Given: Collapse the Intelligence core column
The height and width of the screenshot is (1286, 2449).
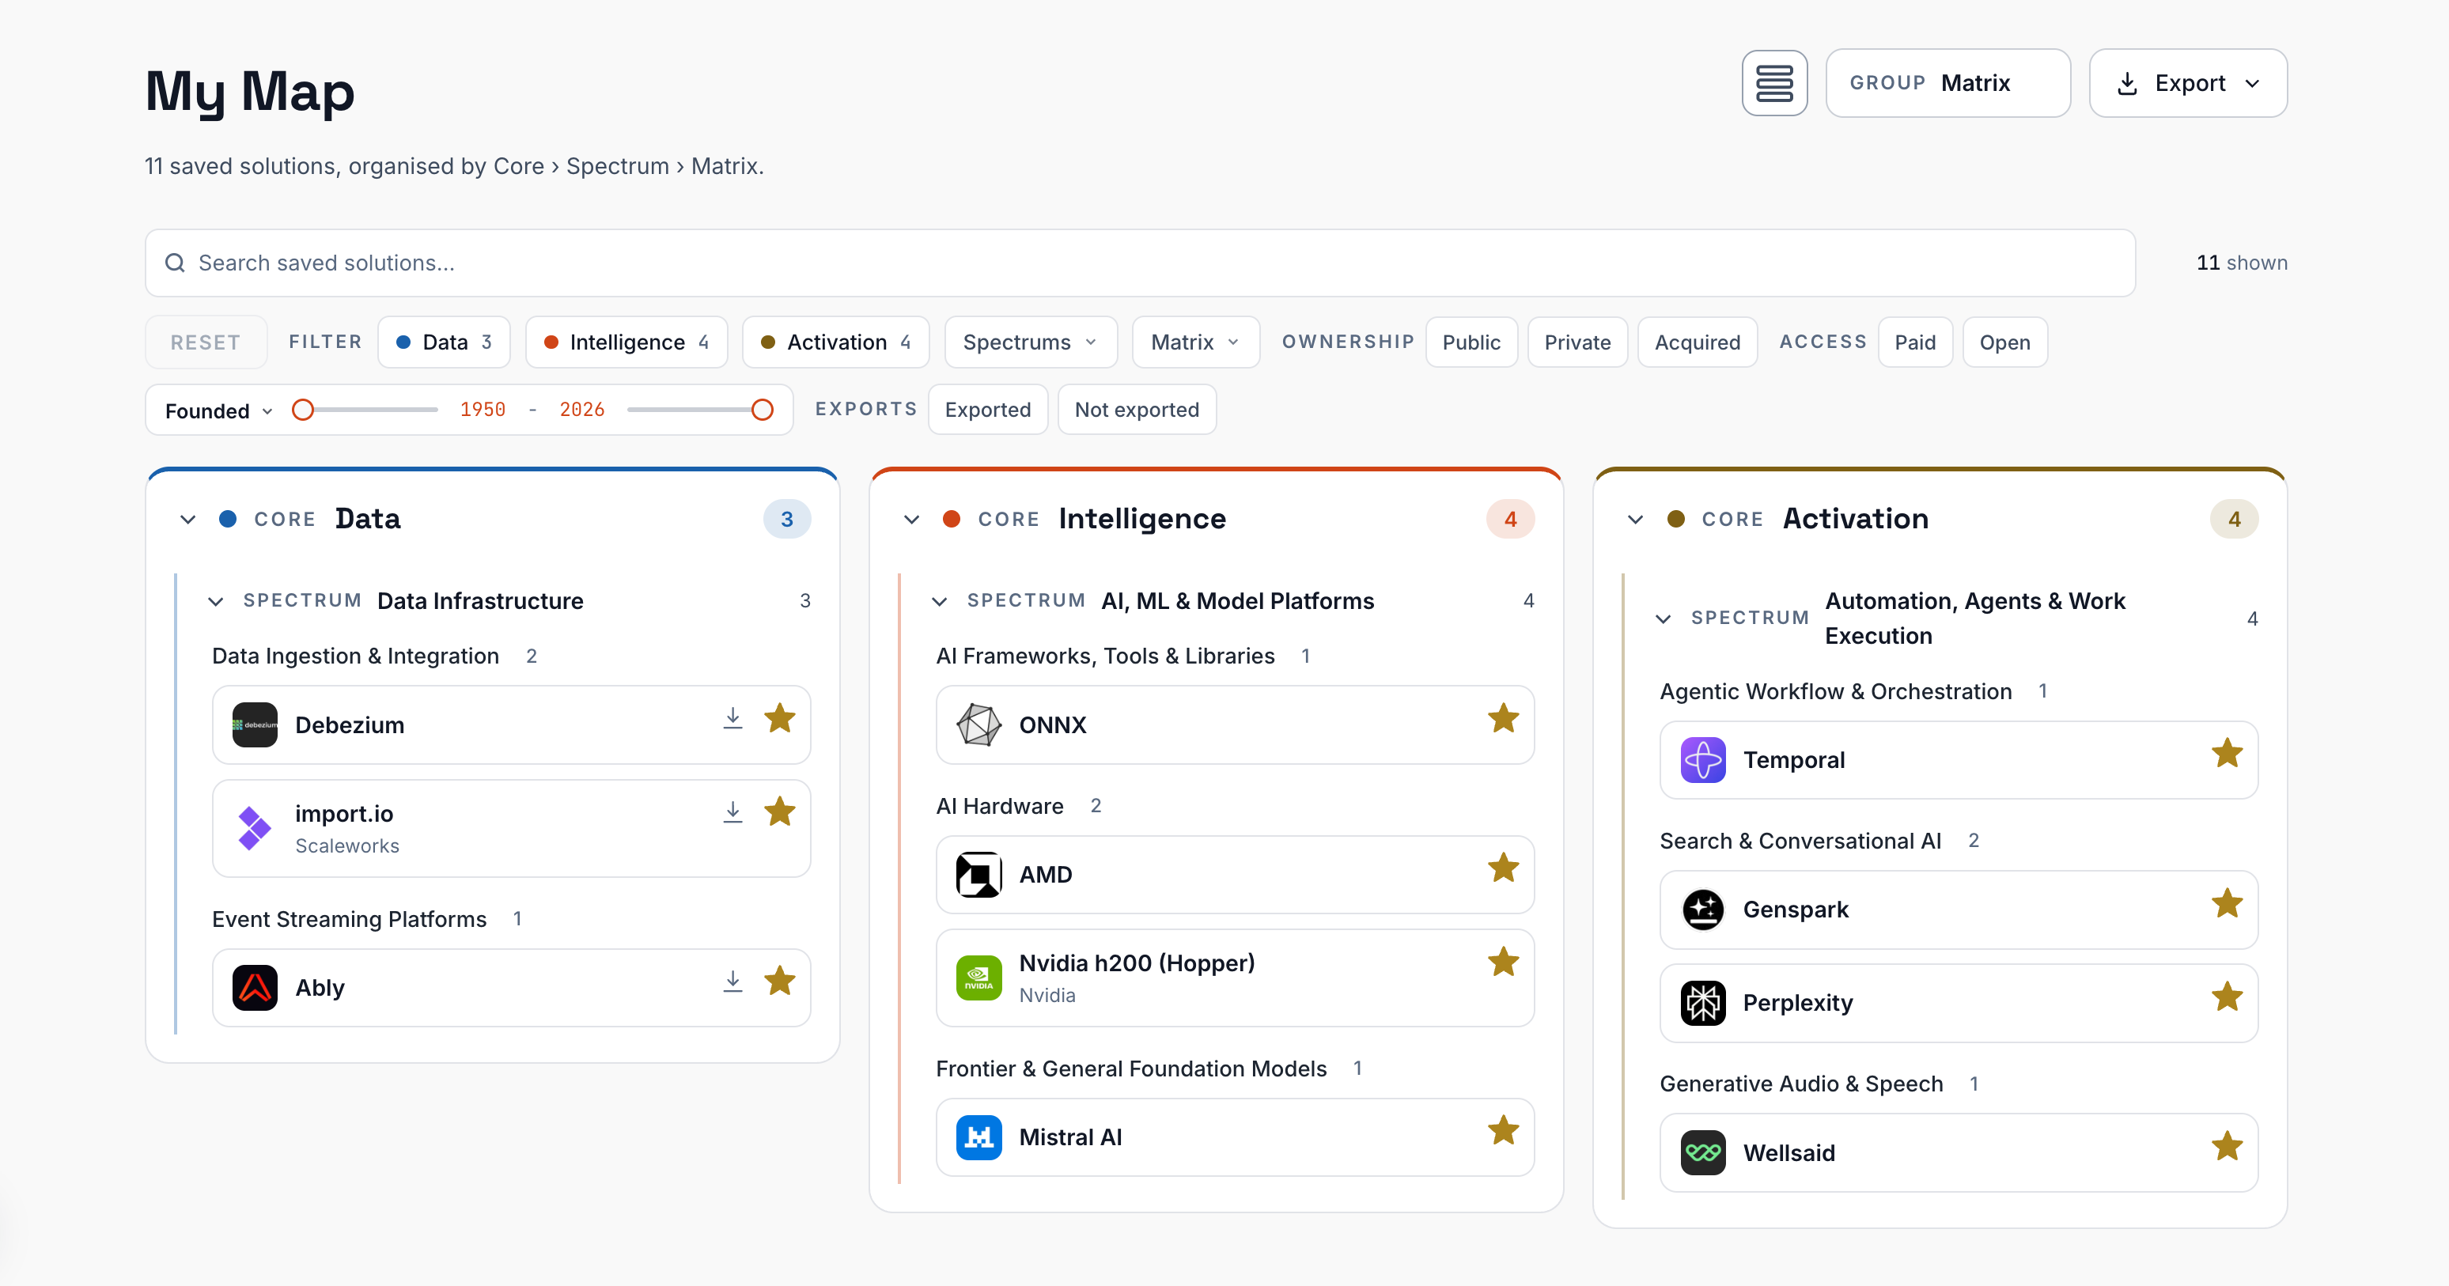Looking at the screenshot, I should pos(912,519).
